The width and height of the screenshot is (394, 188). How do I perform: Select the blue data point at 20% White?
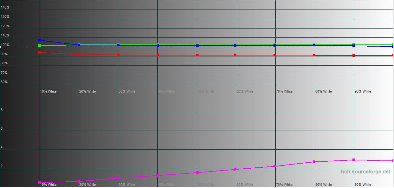coord(79,45)
